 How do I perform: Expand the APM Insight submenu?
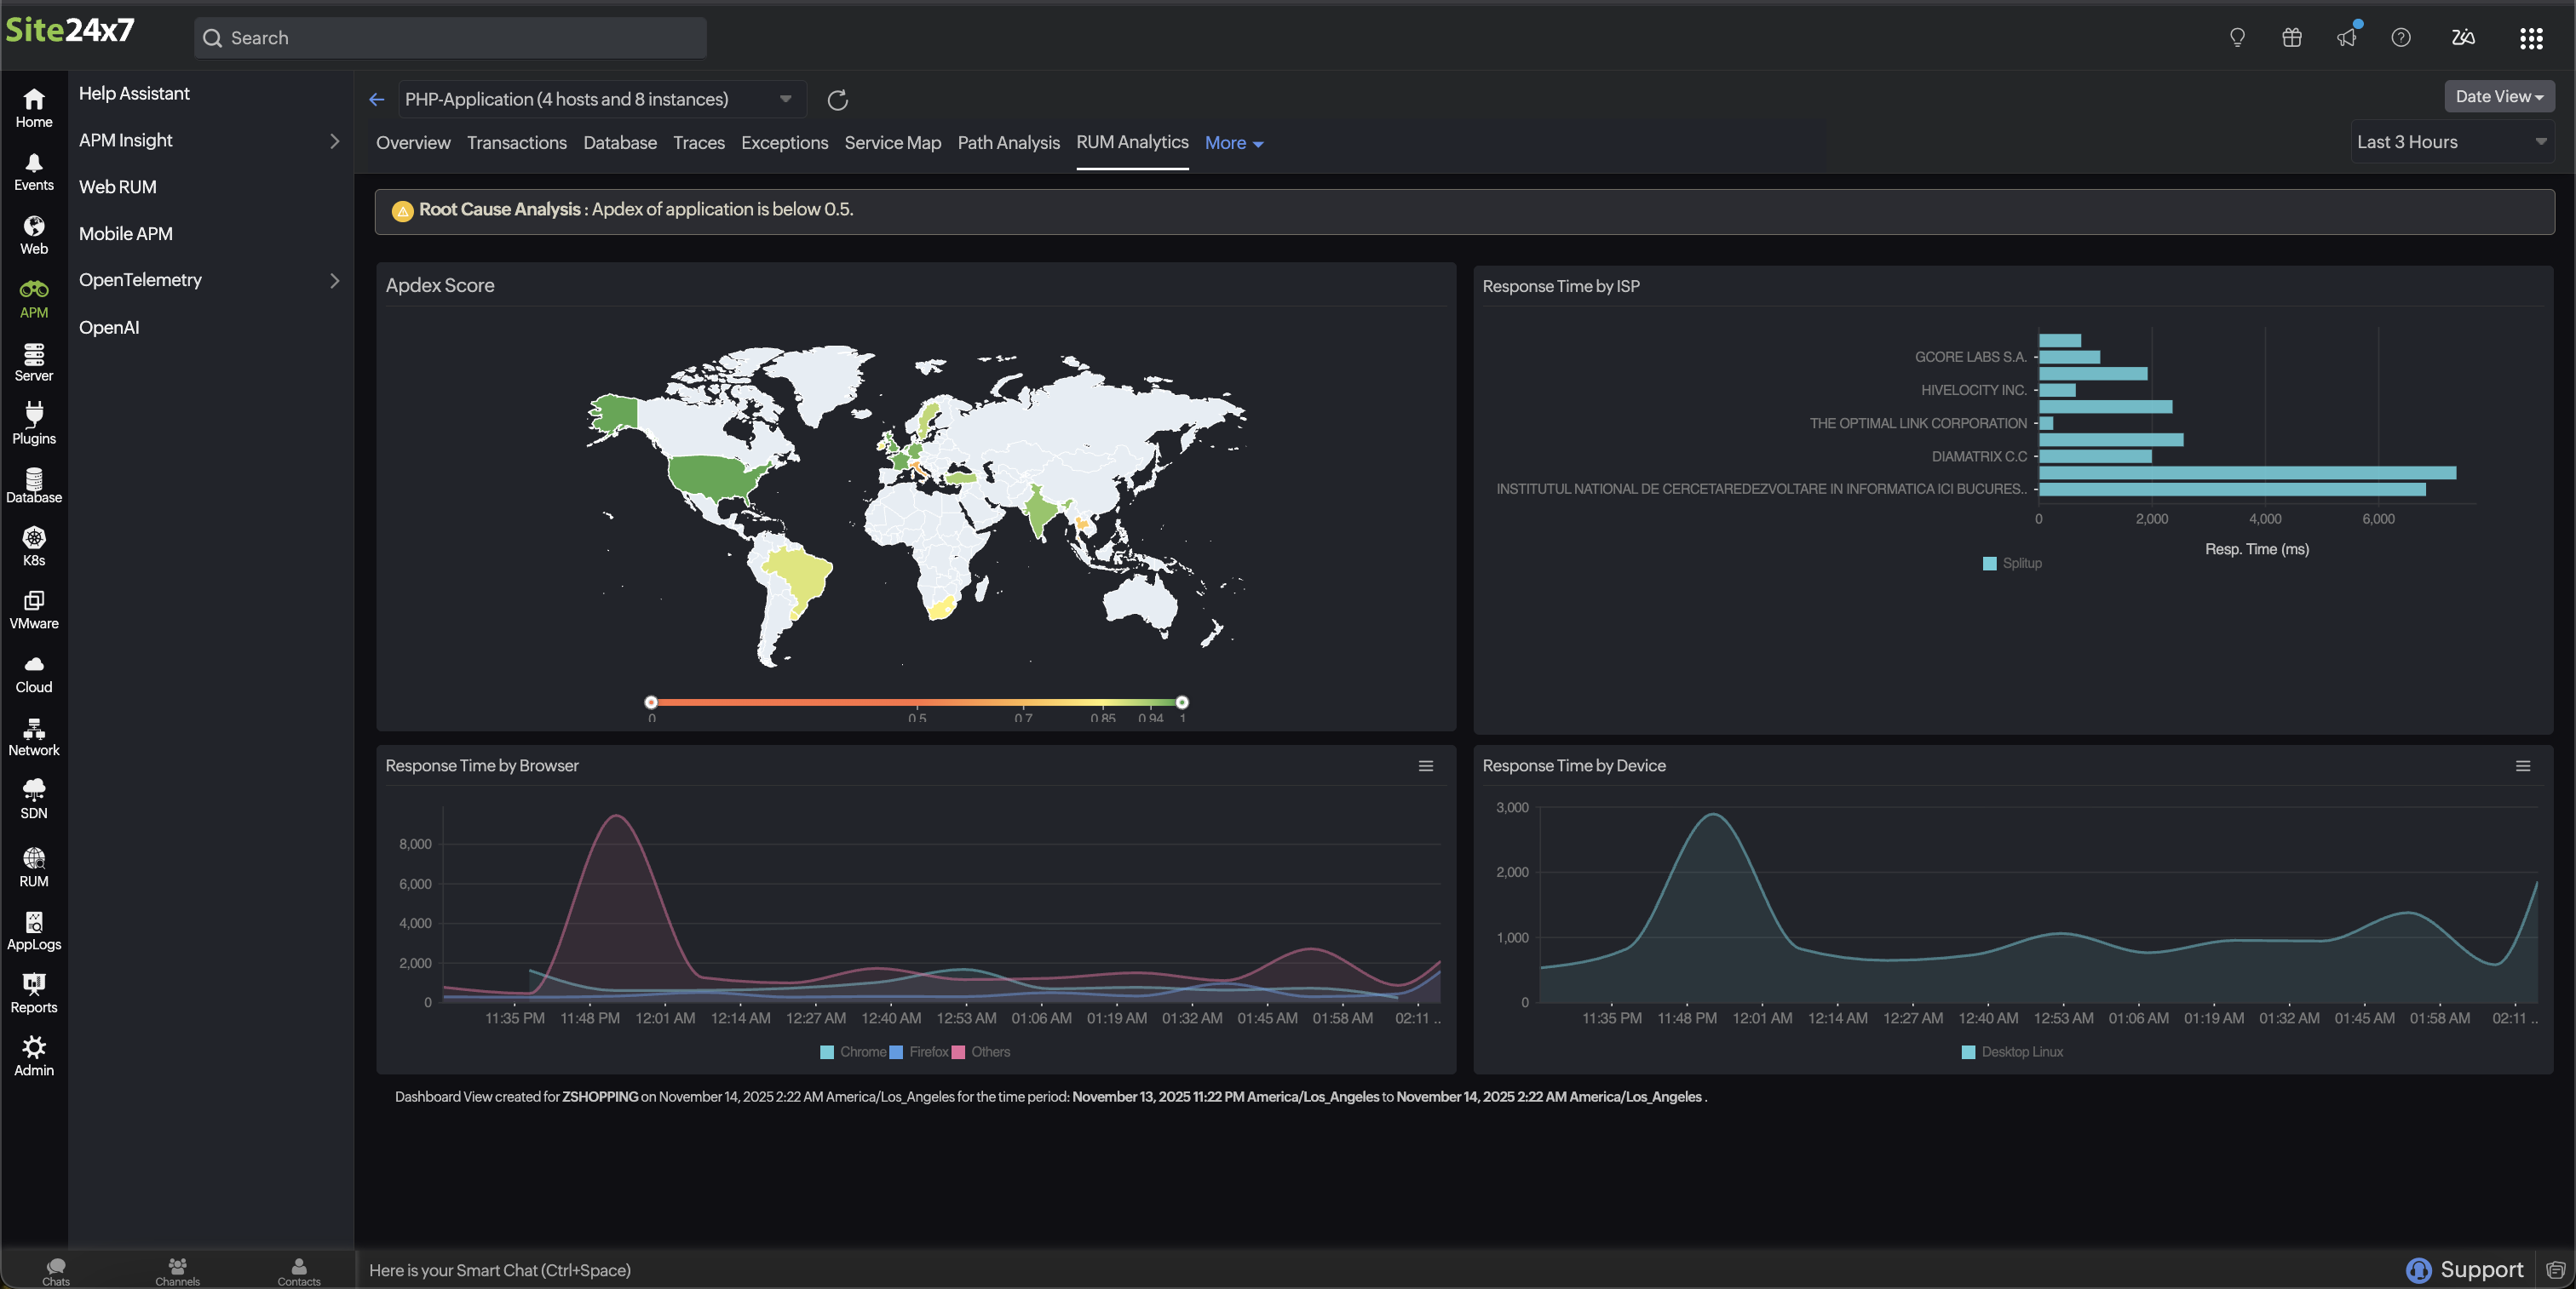[334, 140]
